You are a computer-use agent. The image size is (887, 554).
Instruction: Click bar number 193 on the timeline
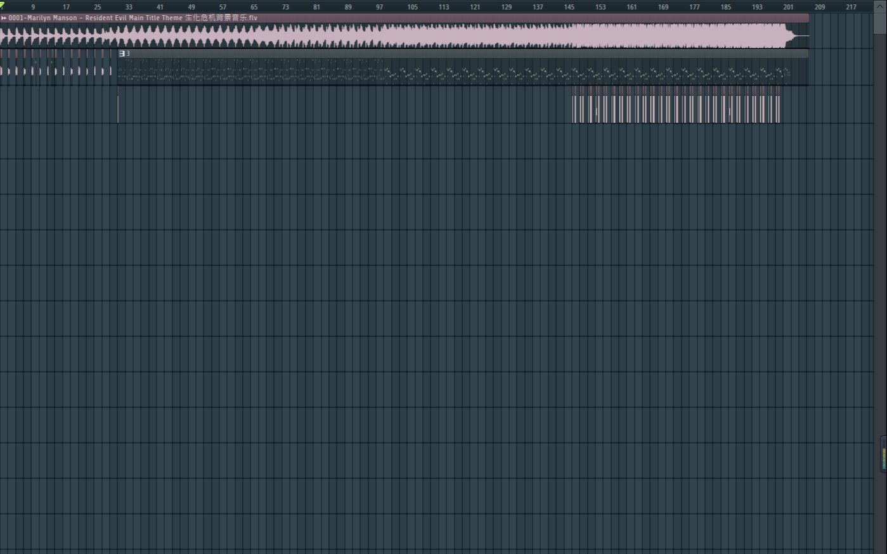(757, 7)
